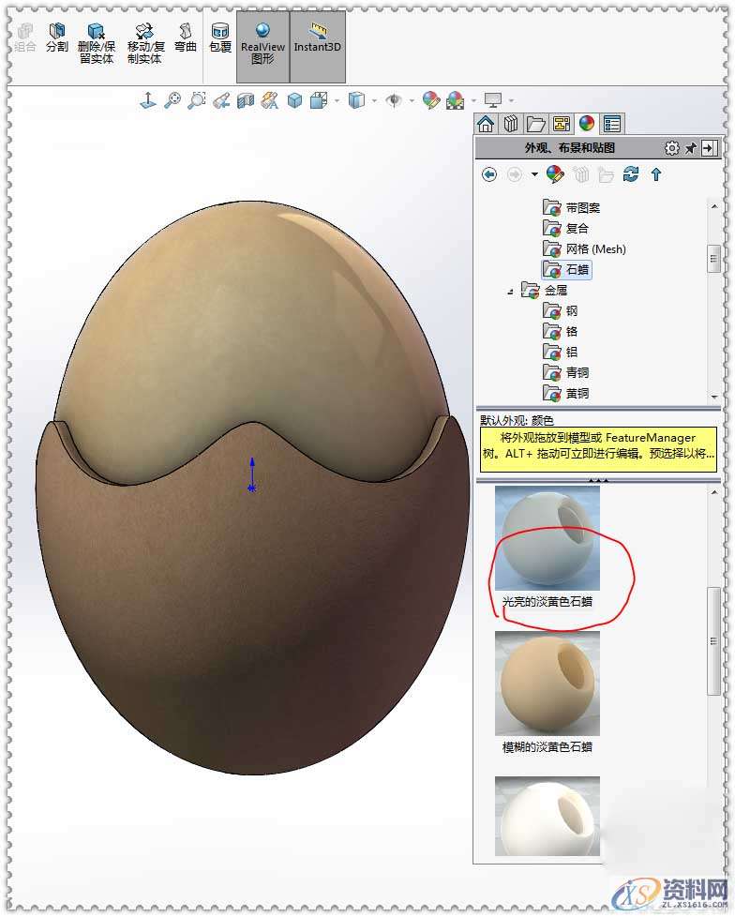Click the folder tree scrollbar thumb

point(714,259)
